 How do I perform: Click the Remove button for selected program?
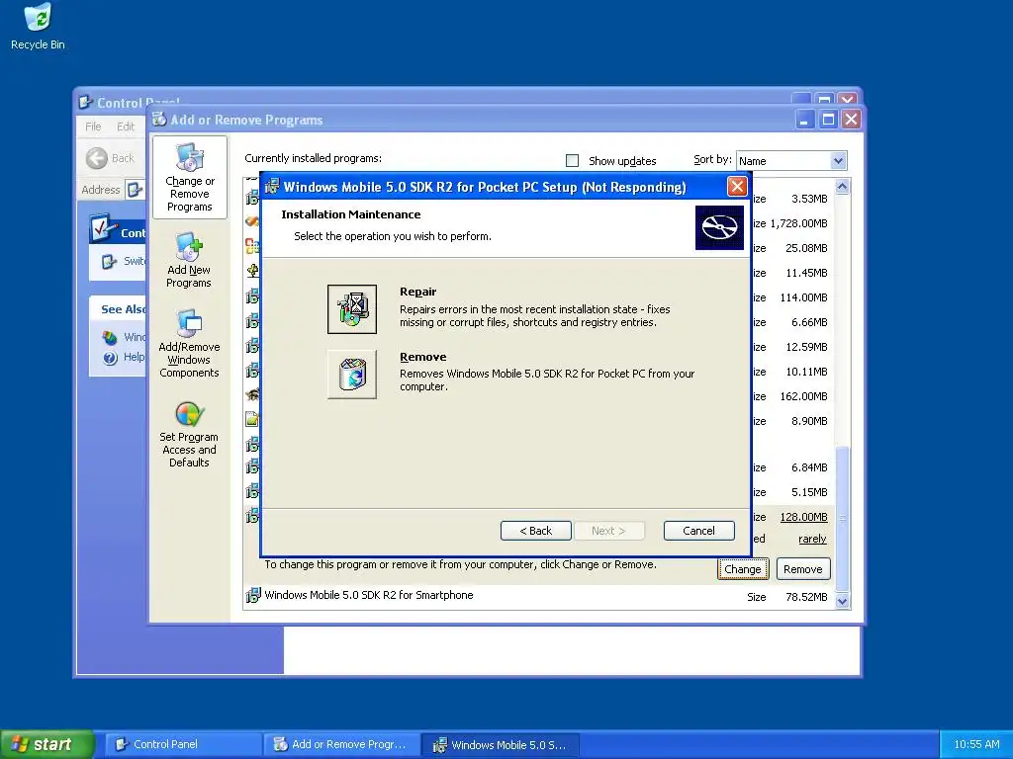point(803,569)
